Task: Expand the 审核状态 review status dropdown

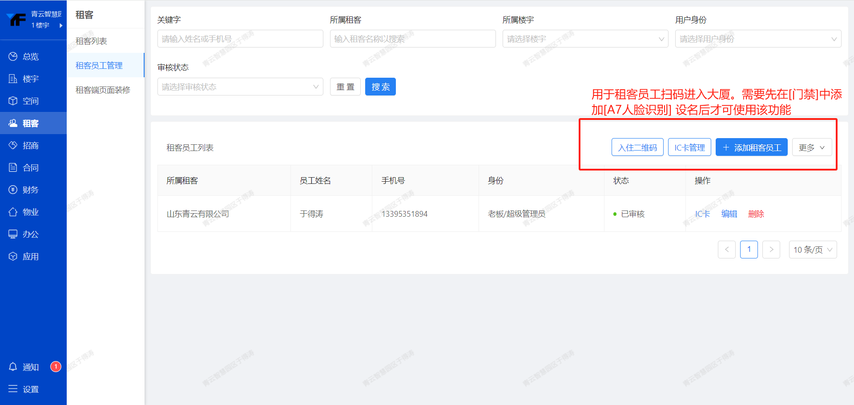Action: coord(240,87)
